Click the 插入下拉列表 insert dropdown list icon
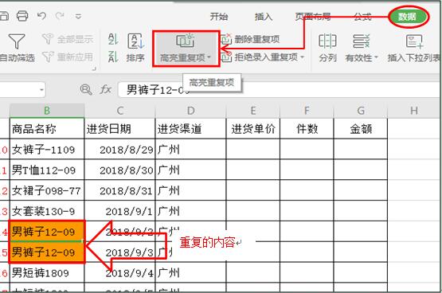This screenshot has width=442, height=293. click(x=414, y=41)
